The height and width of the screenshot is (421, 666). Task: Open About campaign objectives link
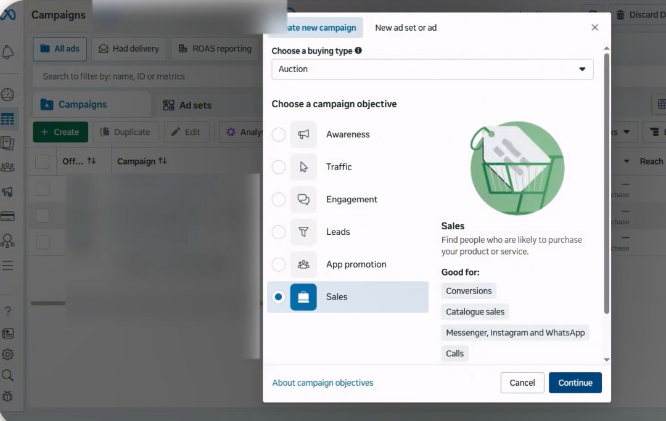[323, 383]
